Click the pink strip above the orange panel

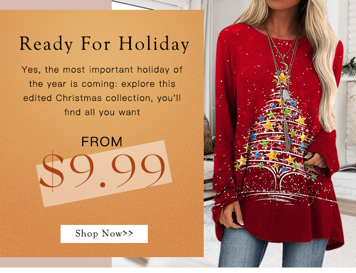click(x=56, y=5)
